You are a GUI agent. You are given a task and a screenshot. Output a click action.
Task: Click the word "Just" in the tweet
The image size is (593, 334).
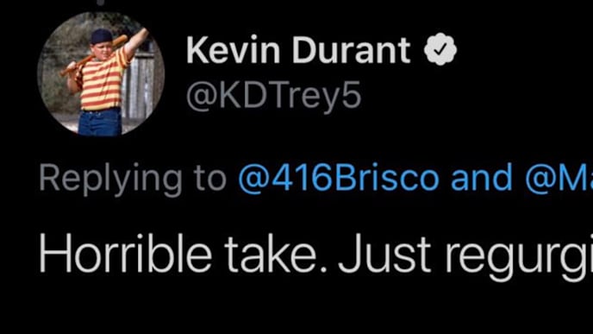(384, 254)
